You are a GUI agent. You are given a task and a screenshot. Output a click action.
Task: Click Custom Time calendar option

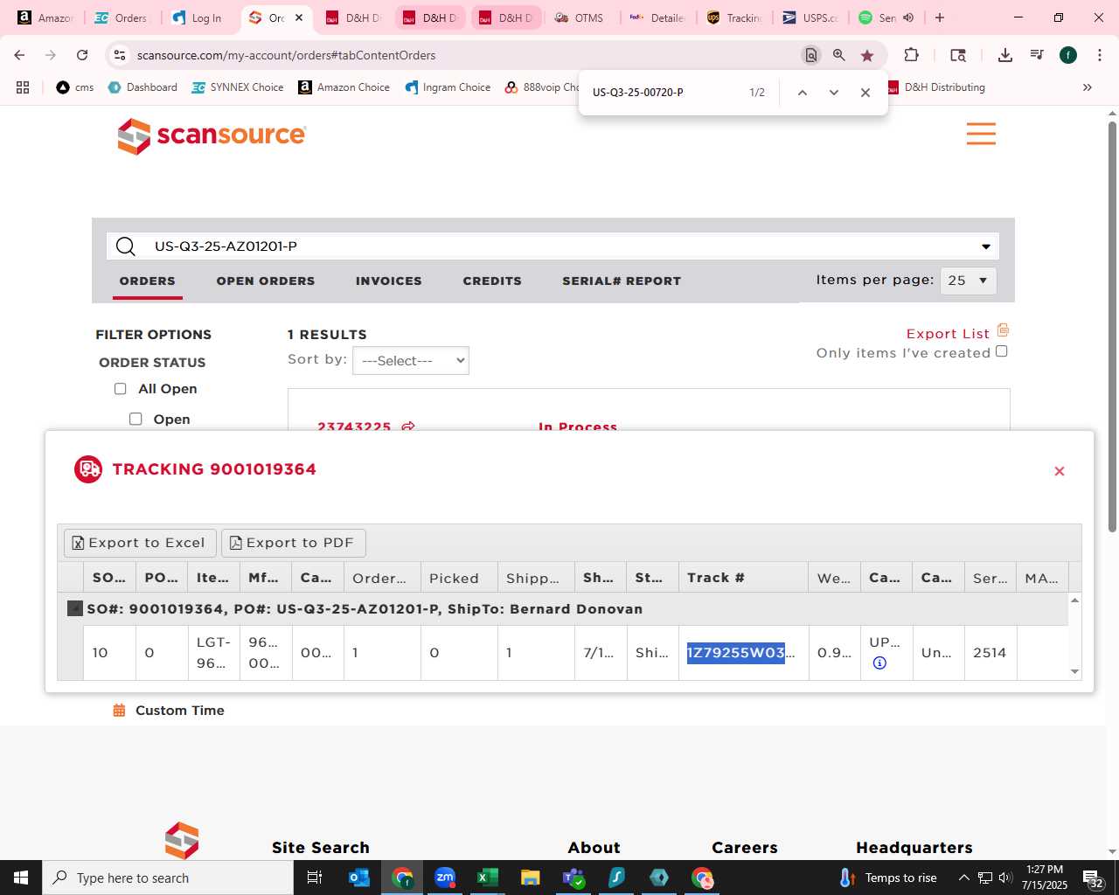[170, 711]
